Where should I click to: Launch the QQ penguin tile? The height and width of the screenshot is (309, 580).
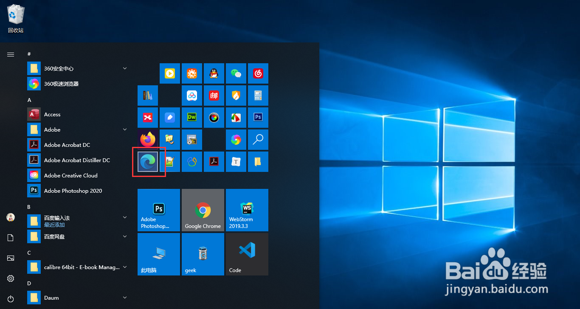click(214, 73)
